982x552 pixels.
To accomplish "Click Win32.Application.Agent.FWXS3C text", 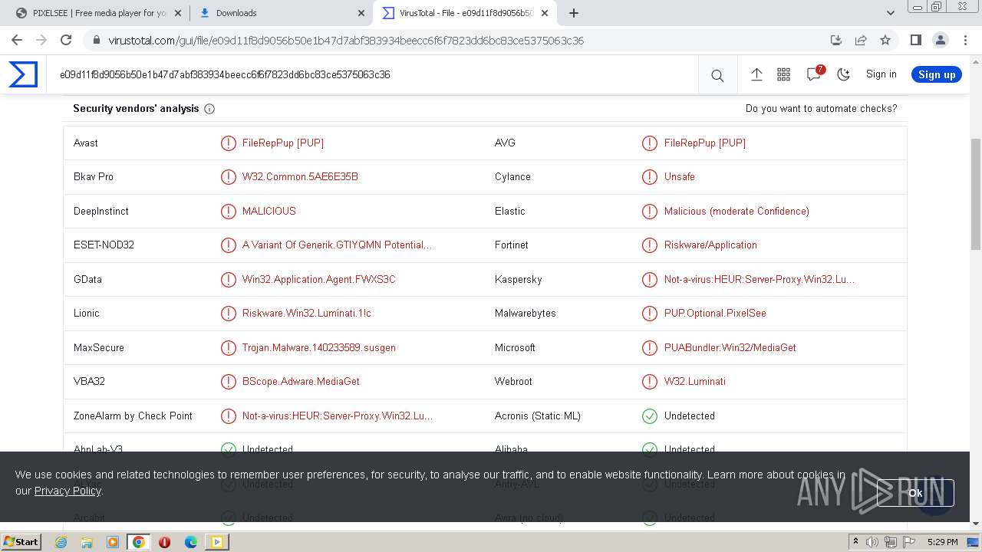I will pyautogui.click(x=318, y=280).
